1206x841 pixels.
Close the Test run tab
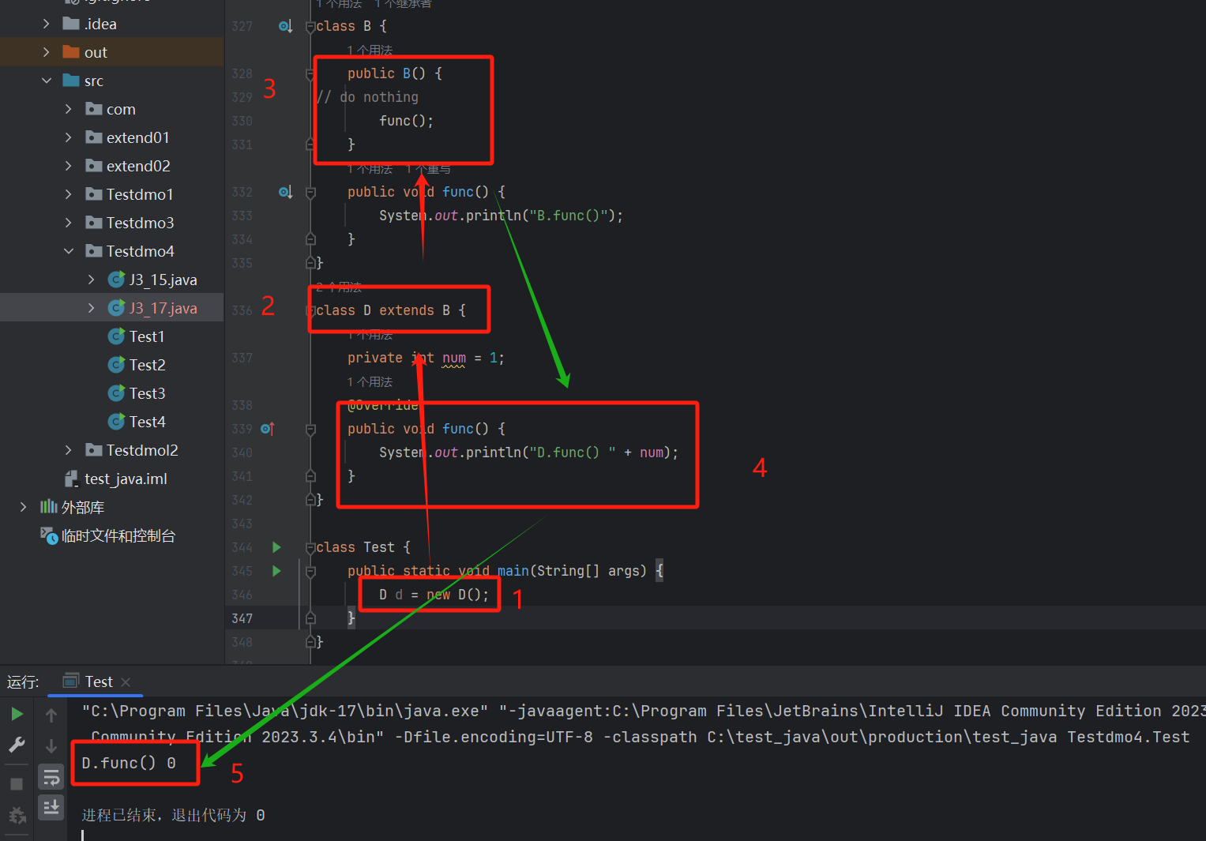(126, 681)
